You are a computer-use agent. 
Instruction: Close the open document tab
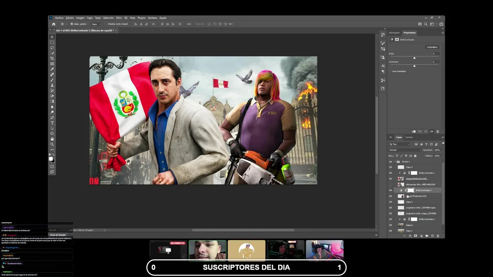tap(116, 30)
